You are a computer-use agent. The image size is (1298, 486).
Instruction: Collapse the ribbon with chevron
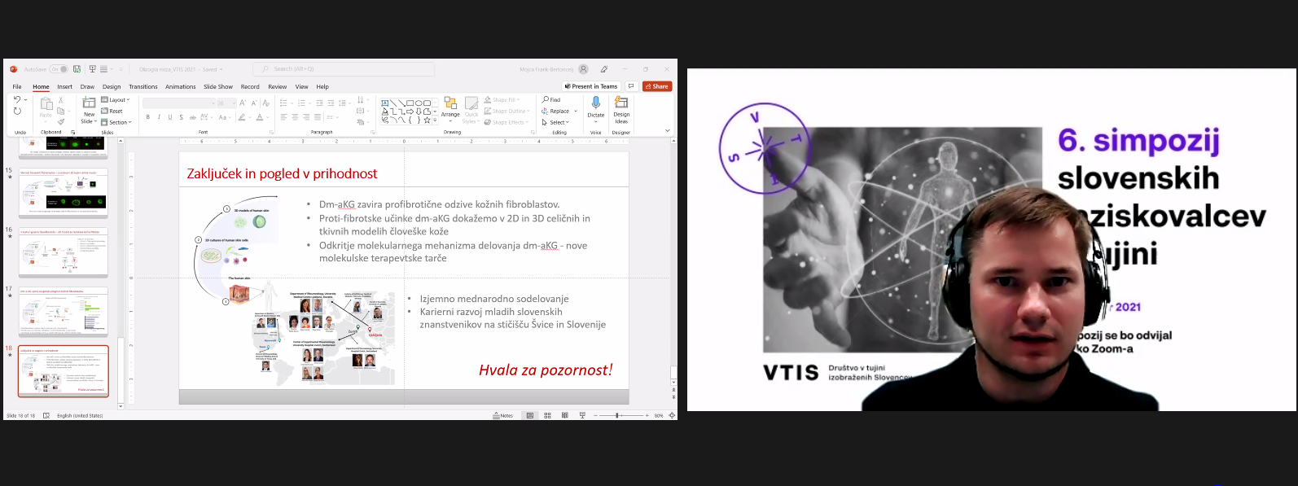(x=668, y=130)
